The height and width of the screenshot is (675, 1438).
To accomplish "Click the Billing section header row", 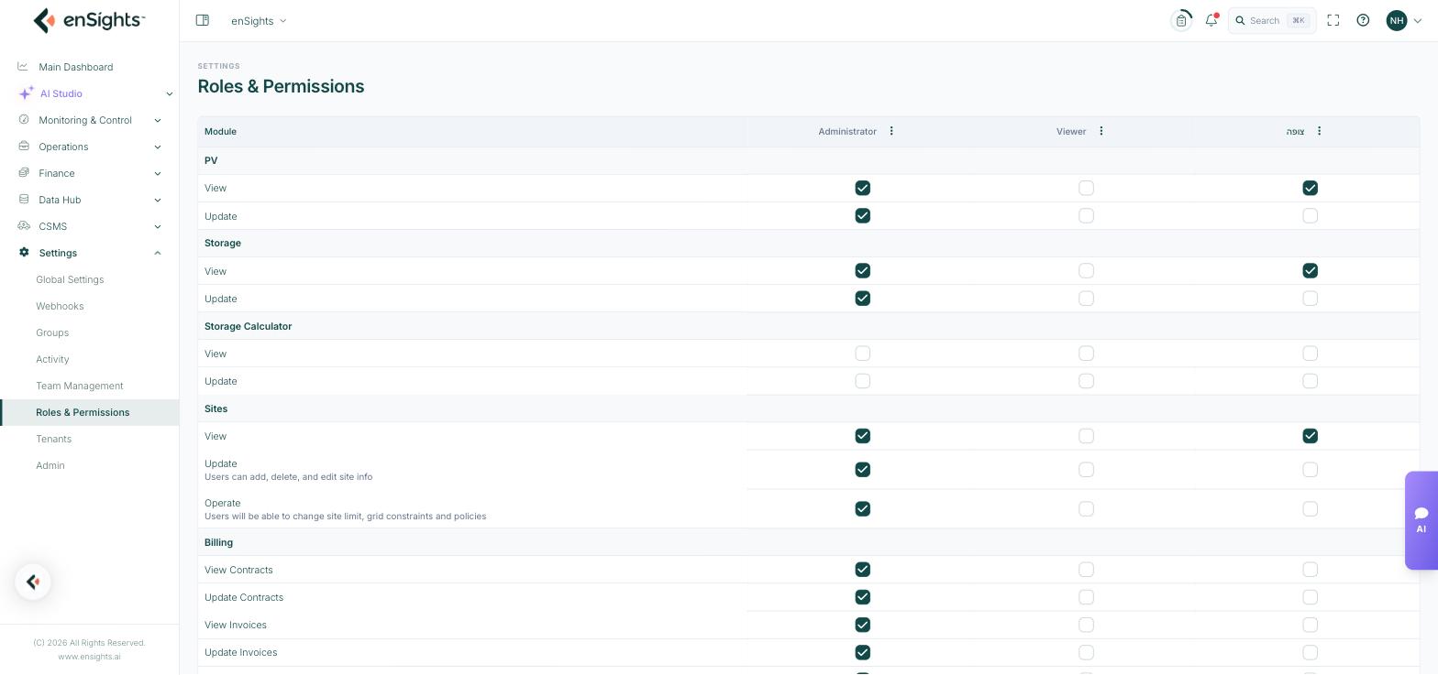I will [x=808, y=542].
